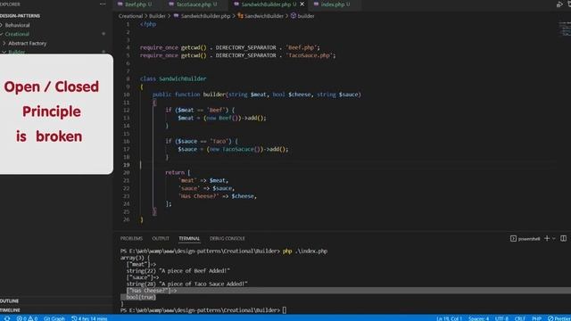This screenshot has height=321, width=571.
Task: Open the OUTPUT panel tab
Action: pyautogui.click(x=161, y=238)
